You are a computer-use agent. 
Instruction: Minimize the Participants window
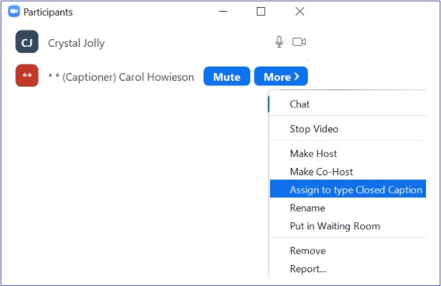coord(222,12)
